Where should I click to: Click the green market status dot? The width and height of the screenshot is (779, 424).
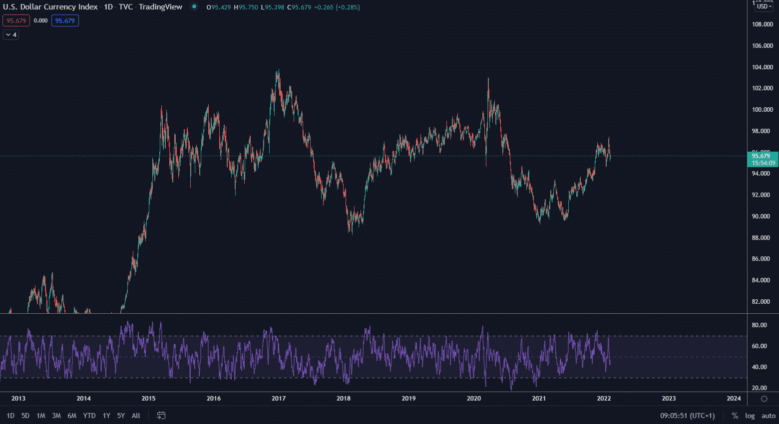(194, 7)
